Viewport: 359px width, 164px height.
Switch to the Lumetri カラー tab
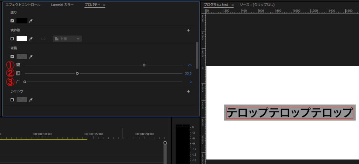coord(62,5)
